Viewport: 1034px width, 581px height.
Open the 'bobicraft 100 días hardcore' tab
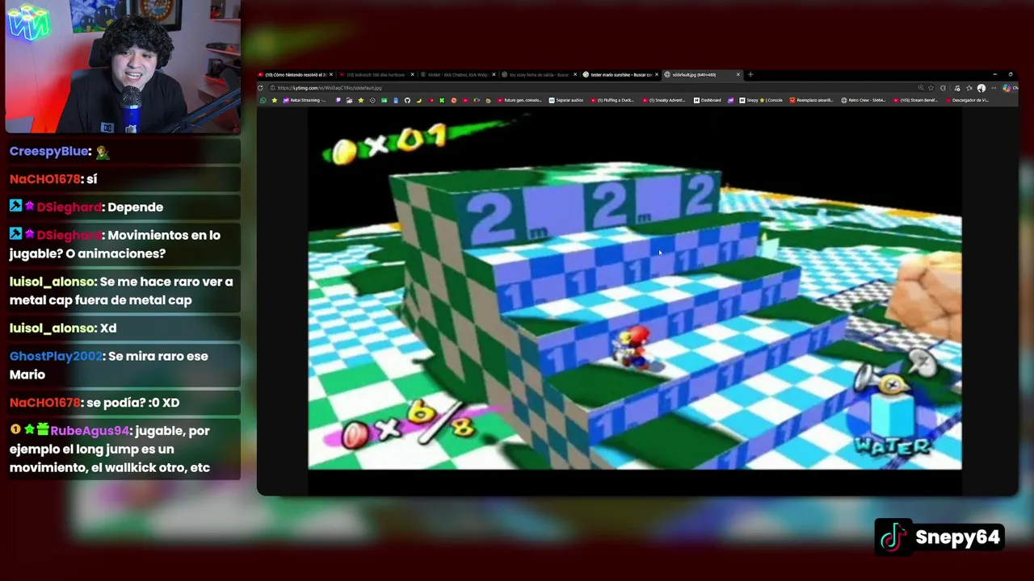coord(377,75)
